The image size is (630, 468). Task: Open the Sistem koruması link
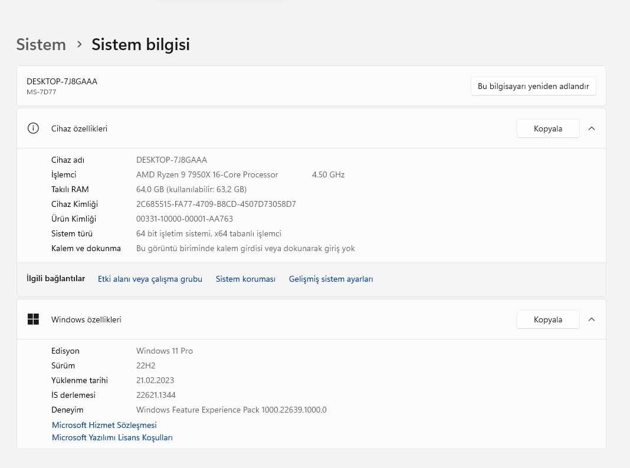(x=245, y=279)
